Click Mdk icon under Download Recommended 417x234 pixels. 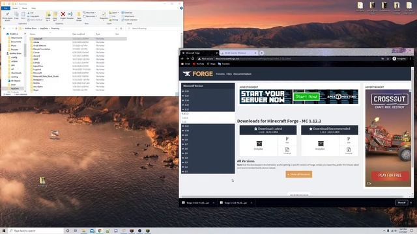coord(349,139)
